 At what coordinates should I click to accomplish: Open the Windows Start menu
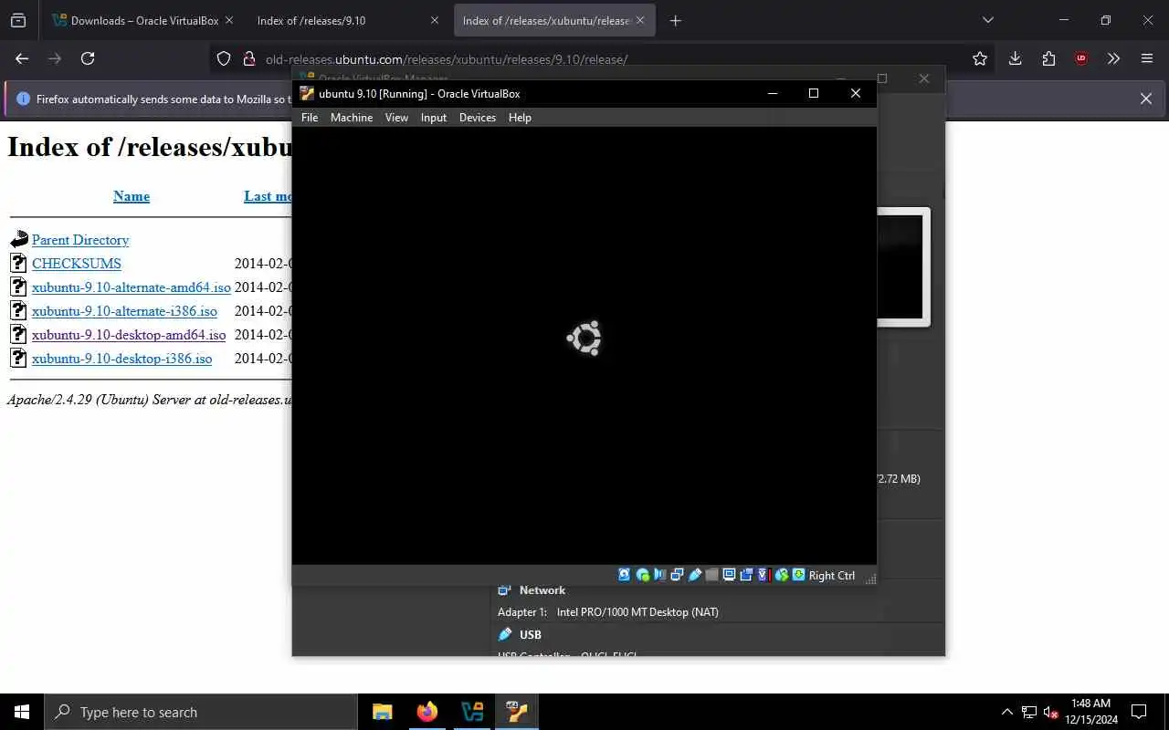point(22,712)
